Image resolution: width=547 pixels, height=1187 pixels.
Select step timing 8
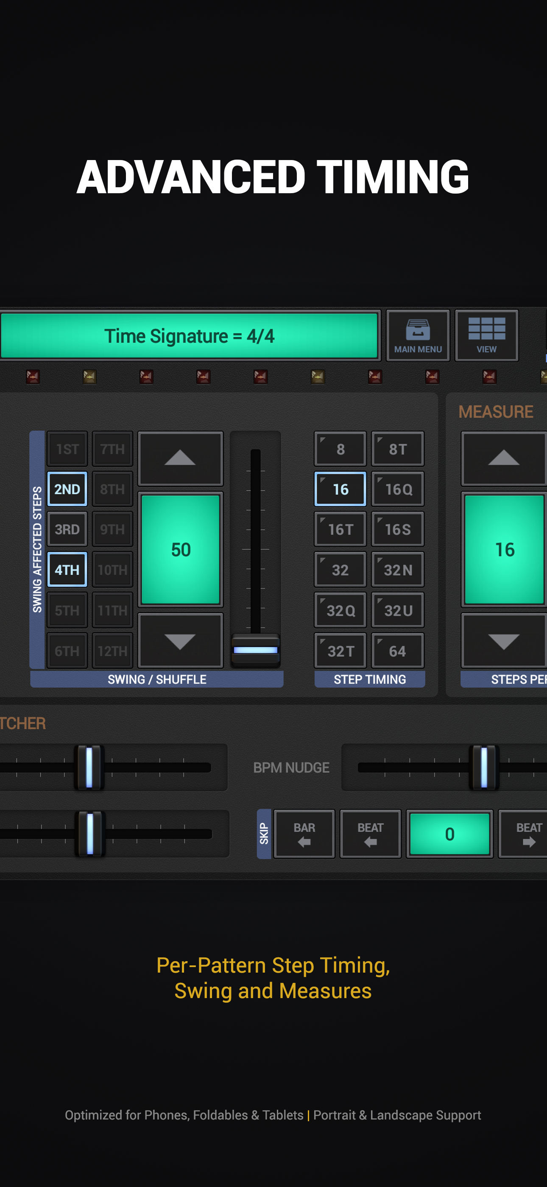(x=340, y=449)
